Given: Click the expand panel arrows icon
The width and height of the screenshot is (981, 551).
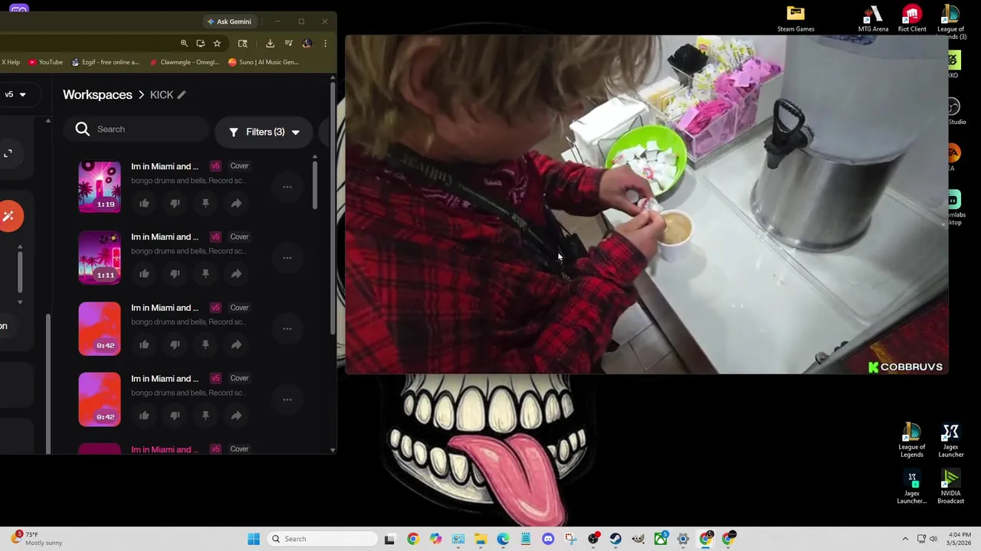Looking at the screenshot, I should [8, 154].
